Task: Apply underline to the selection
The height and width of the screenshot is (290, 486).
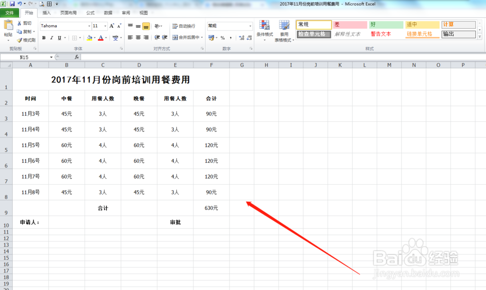Action: 59,38
